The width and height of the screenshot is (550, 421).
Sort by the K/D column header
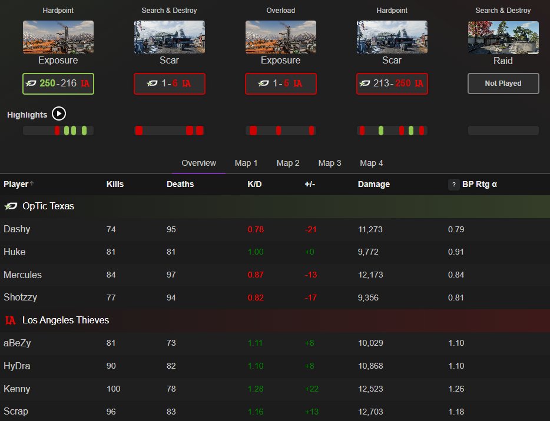click(x=254, y=184)
